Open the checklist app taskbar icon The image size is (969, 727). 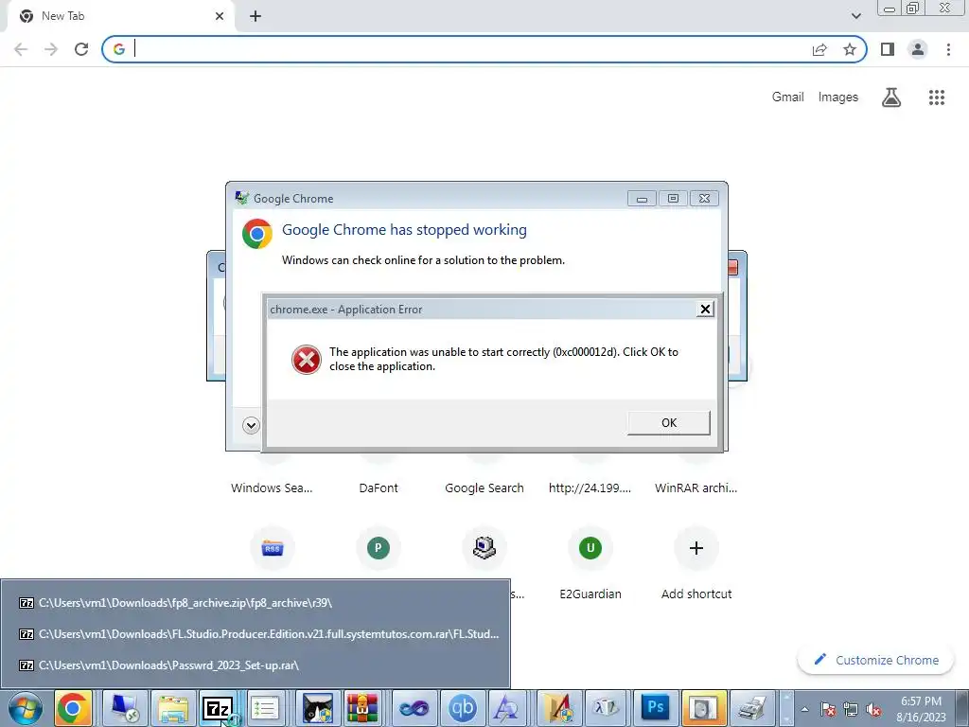(265, 708)
